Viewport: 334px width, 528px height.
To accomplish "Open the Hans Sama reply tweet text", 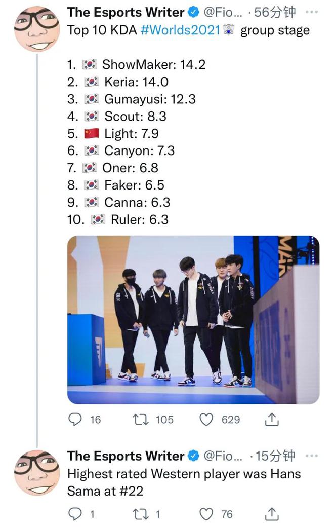I will [x=184, y=482].
